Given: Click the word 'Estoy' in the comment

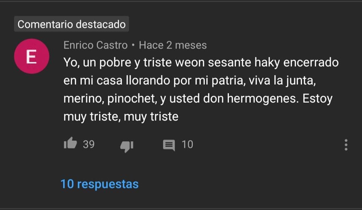Looking at the screenshot, I should coord(318,99).
